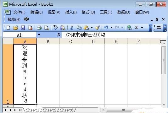
Task: Open Print Preview magnifier icon
Action: pyautogui.click(x=47, y=28)
